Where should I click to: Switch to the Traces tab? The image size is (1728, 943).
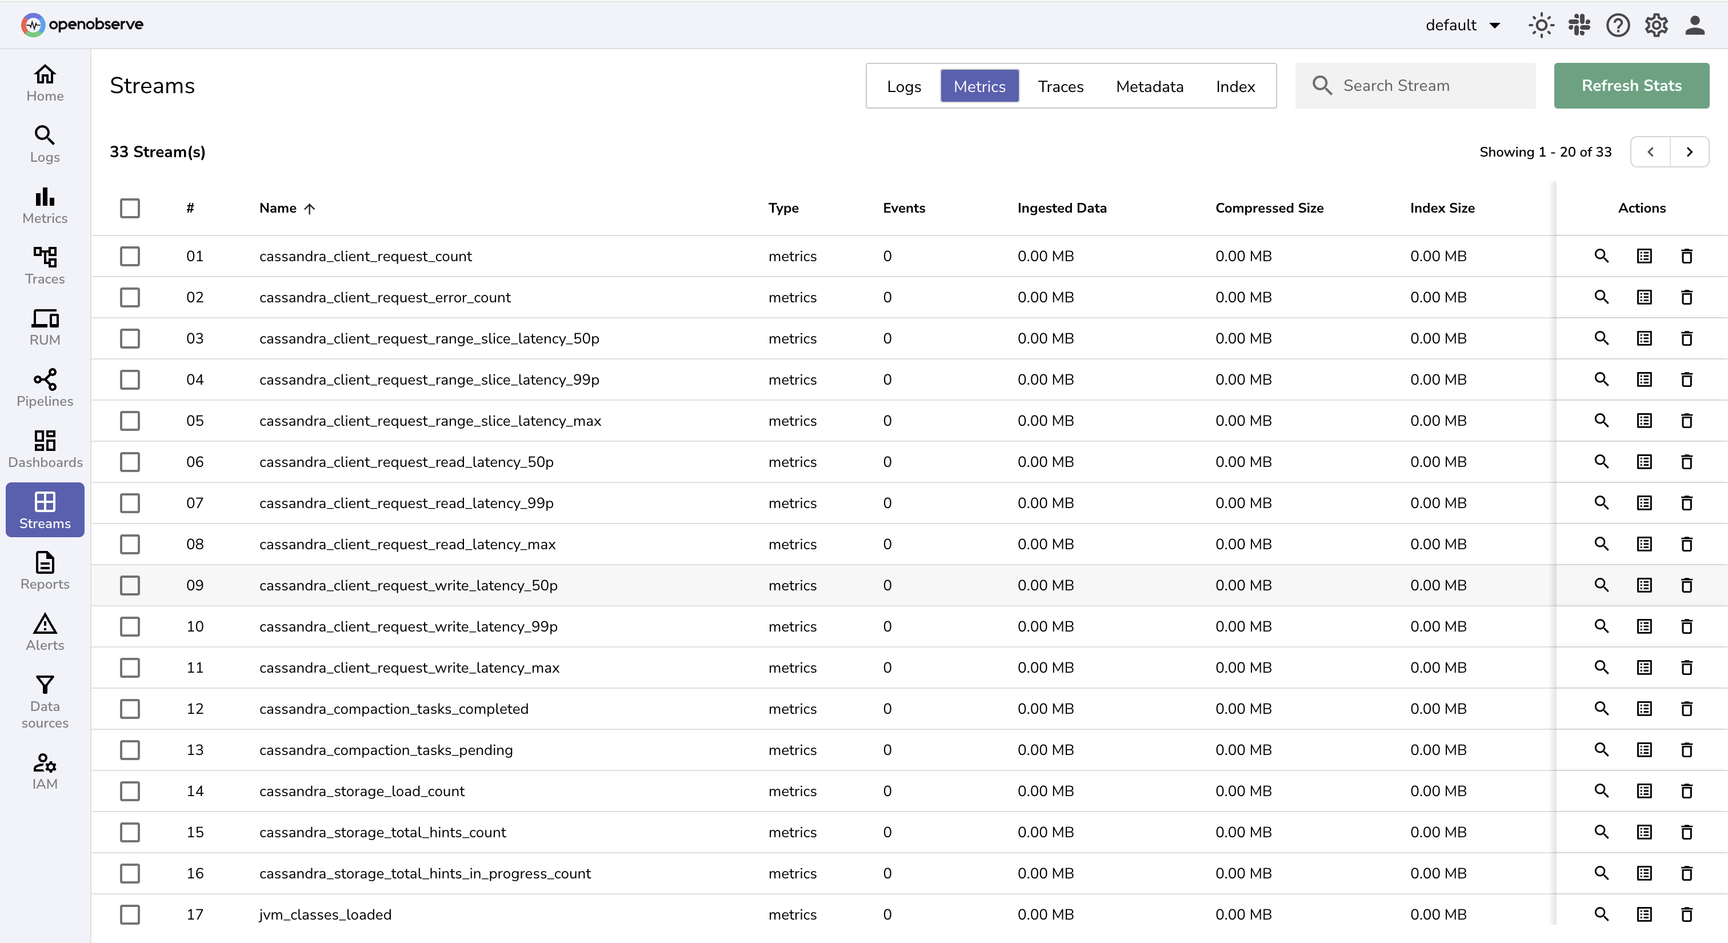point(1060,86)
